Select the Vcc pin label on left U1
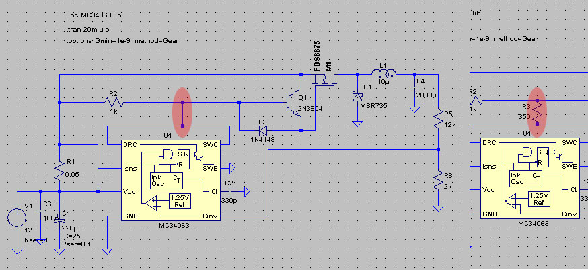588x270 pixels. 129,192
